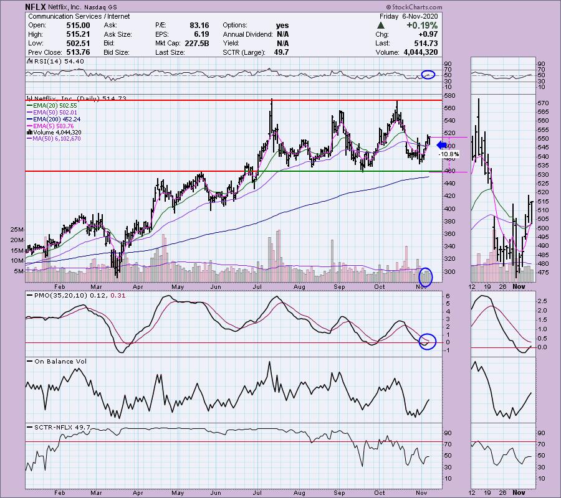Click the green EMA(20) legend line swatch
This screenshot has height=498, width=561.
click(x=29, y=106)
